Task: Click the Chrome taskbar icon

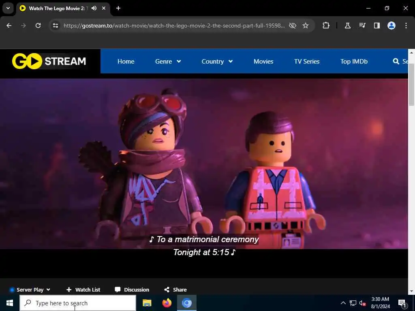Action: point(186,303)
